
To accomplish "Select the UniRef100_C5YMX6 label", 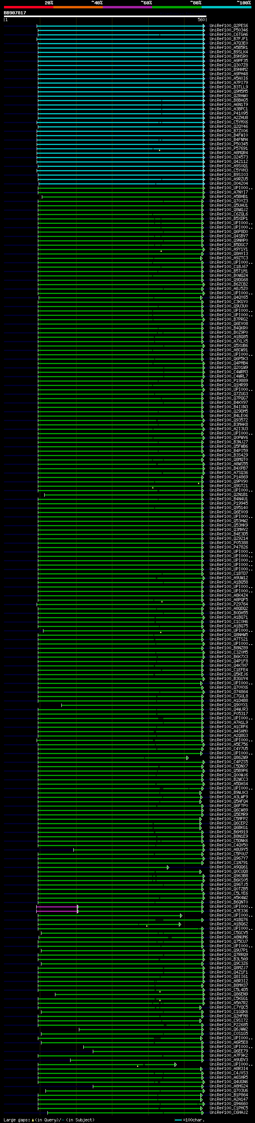I will (228, 122).
